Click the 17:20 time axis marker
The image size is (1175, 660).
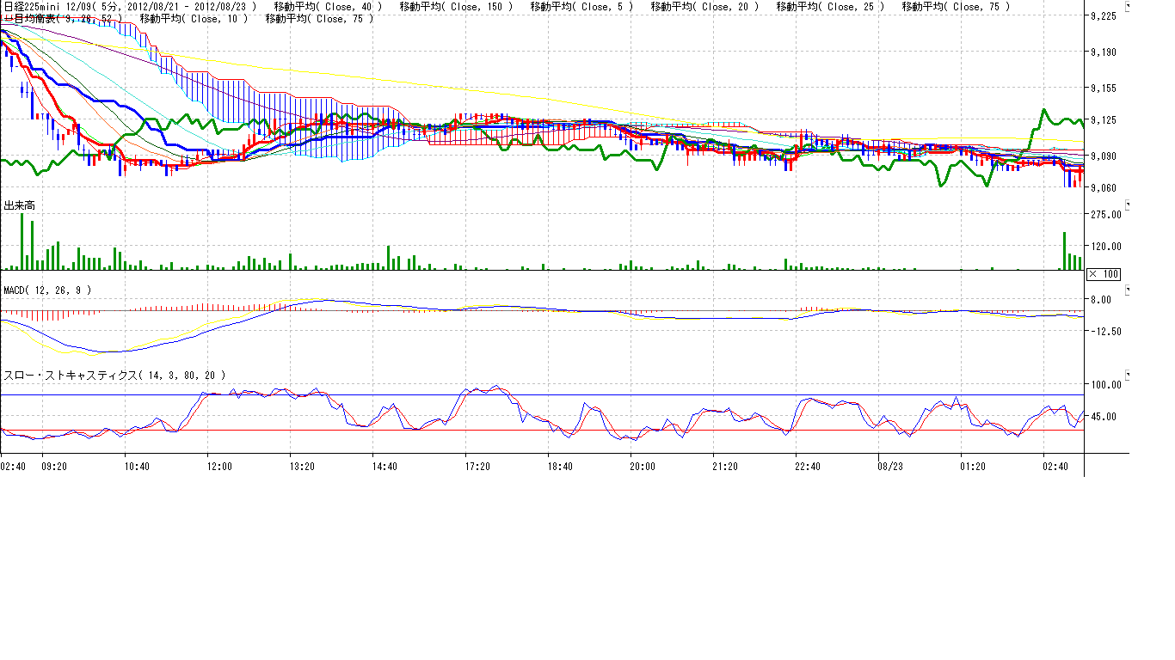pos(477,467)
